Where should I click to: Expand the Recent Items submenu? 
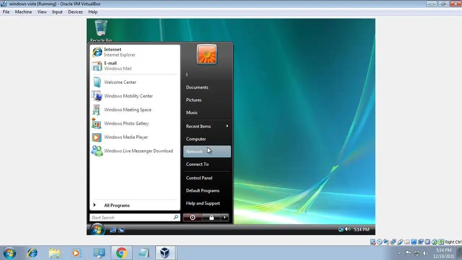click(x=207, y=126)
